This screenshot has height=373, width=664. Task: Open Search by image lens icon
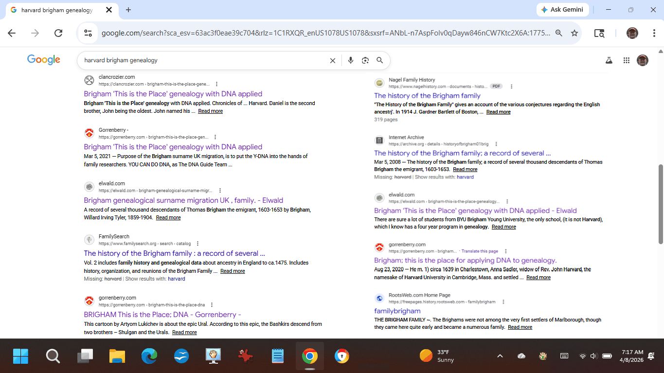pos(365,60)
